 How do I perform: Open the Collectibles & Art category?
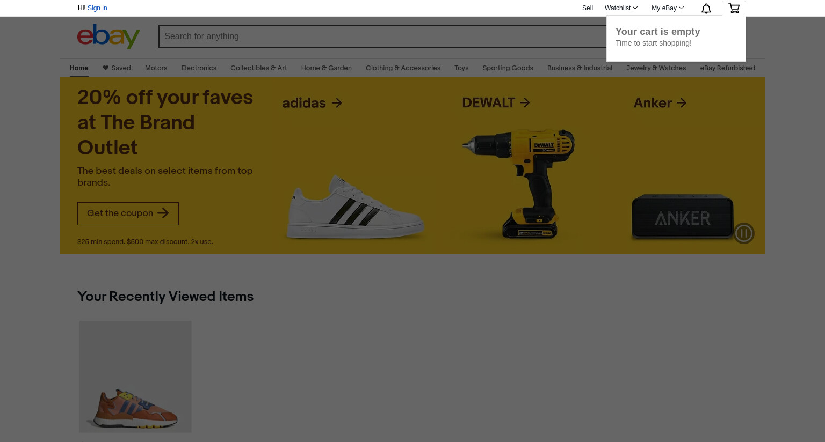[259, 68]
